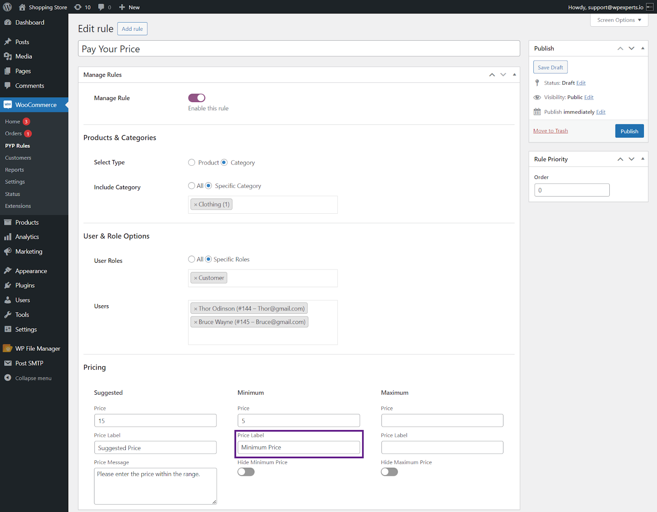Choose All for User Roles
The height and width of the screenshot is (512, 657).
coord(191,259)
